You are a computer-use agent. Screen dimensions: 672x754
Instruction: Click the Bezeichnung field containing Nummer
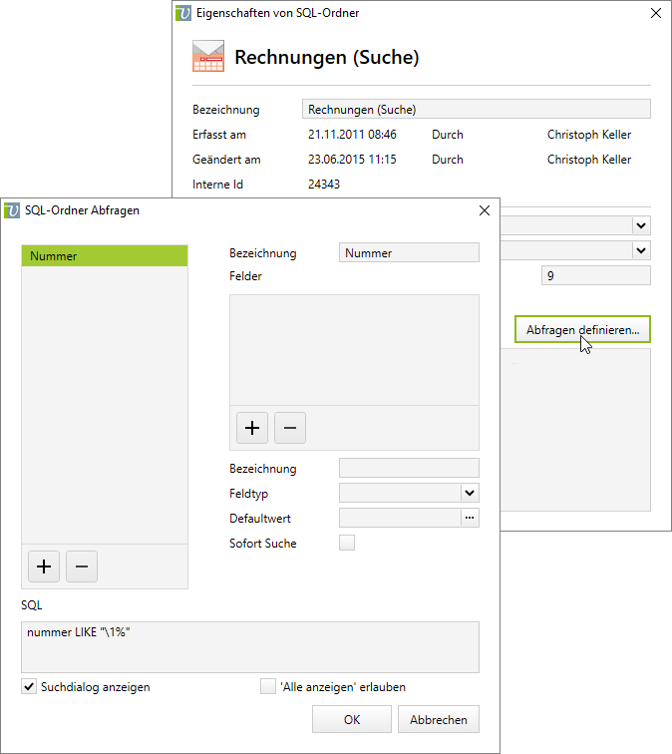[409, 253]
